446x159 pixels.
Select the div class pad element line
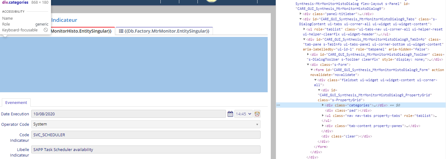point(348,110)
